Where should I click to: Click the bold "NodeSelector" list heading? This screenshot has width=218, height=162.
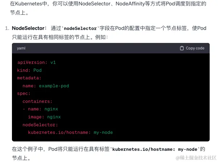click(28, 28)
